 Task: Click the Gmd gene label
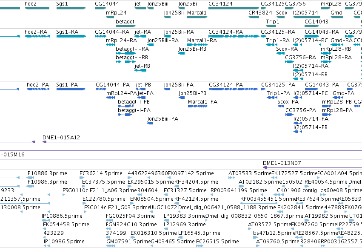(x=336, y=12)
